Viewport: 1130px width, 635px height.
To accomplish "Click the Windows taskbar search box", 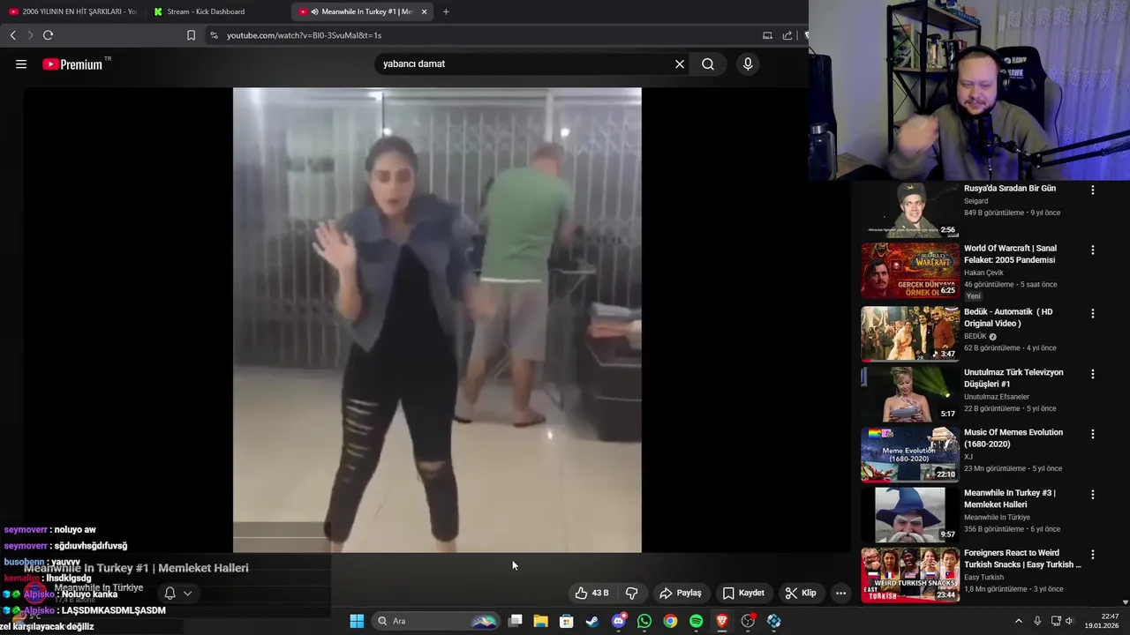I will coord(434,621).
